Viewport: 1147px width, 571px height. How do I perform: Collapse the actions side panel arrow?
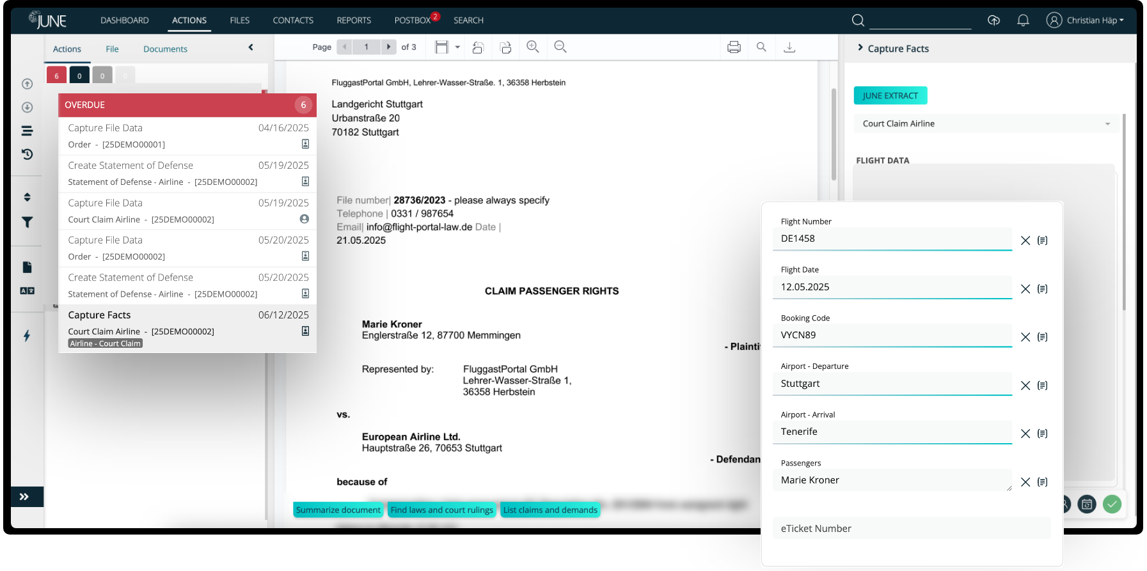[x=251, y=47]
